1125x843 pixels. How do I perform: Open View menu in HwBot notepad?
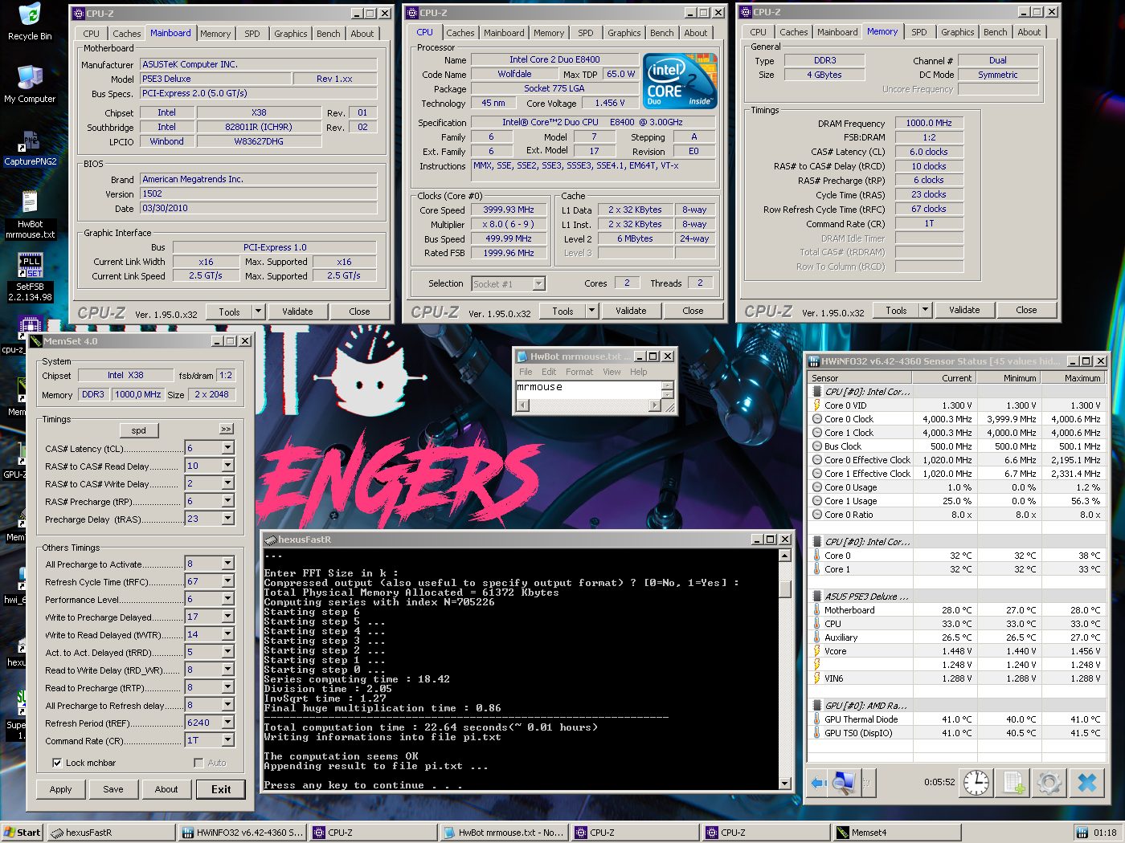612,372
